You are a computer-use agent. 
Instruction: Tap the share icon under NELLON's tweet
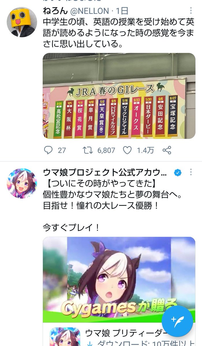pyautogui.click(x=167, y=150)
